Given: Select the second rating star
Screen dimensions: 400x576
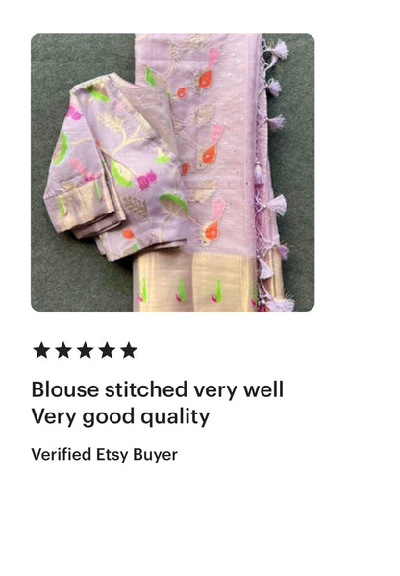Looking at the screenshot, I should pyautogui.click(x=63, y=350).
